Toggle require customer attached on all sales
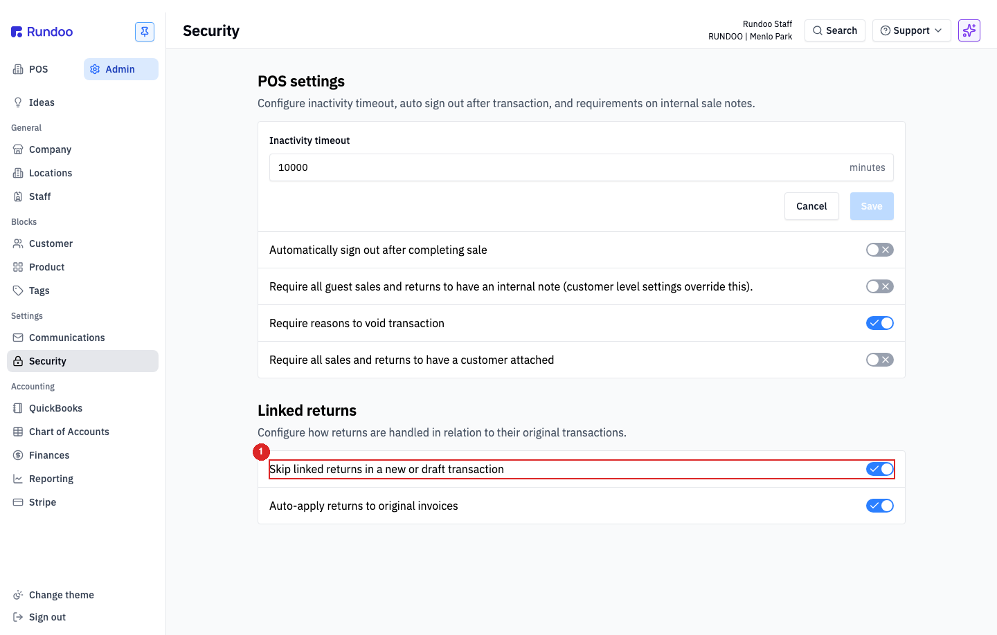 pyautogui.click(x=879, y=360)
